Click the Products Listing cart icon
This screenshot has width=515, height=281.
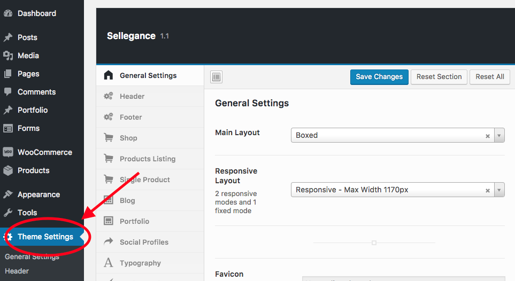pos(109,158)
